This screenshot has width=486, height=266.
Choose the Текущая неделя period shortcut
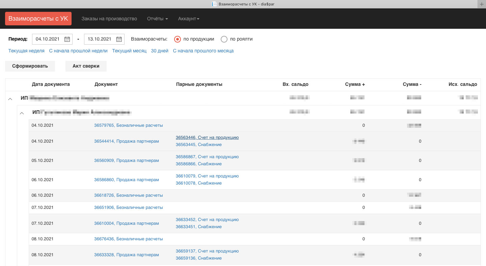(26, 51)
